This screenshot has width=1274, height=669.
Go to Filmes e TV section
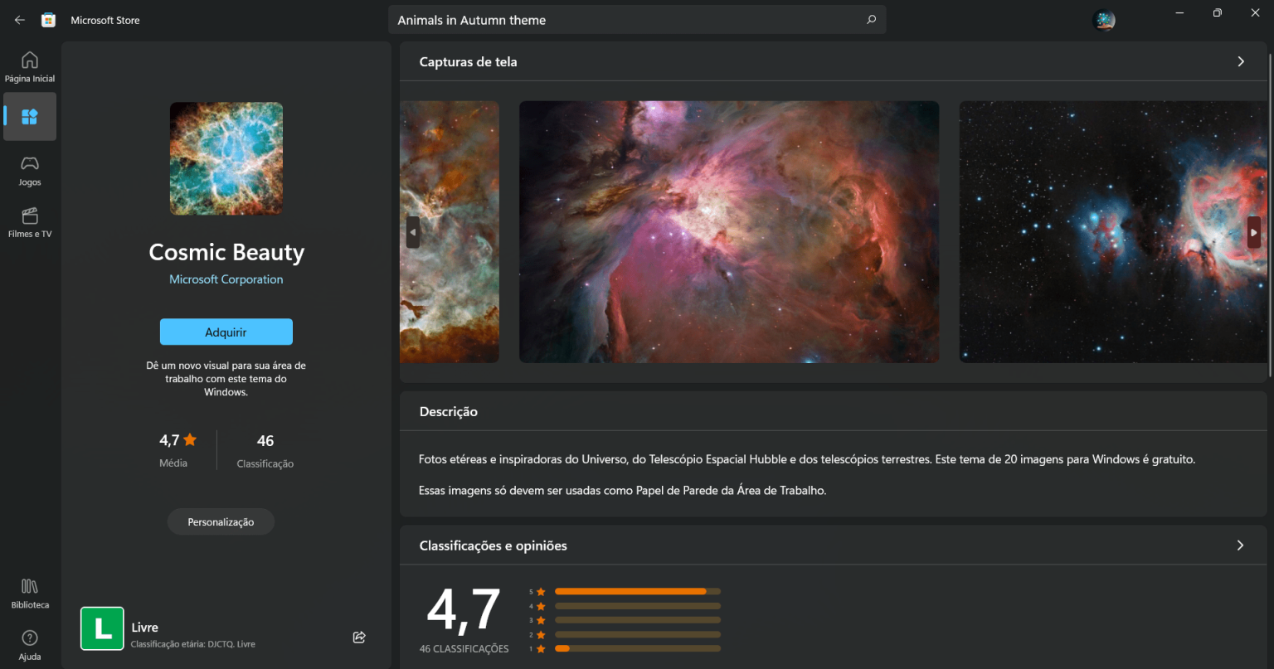(x=30, y=222)
